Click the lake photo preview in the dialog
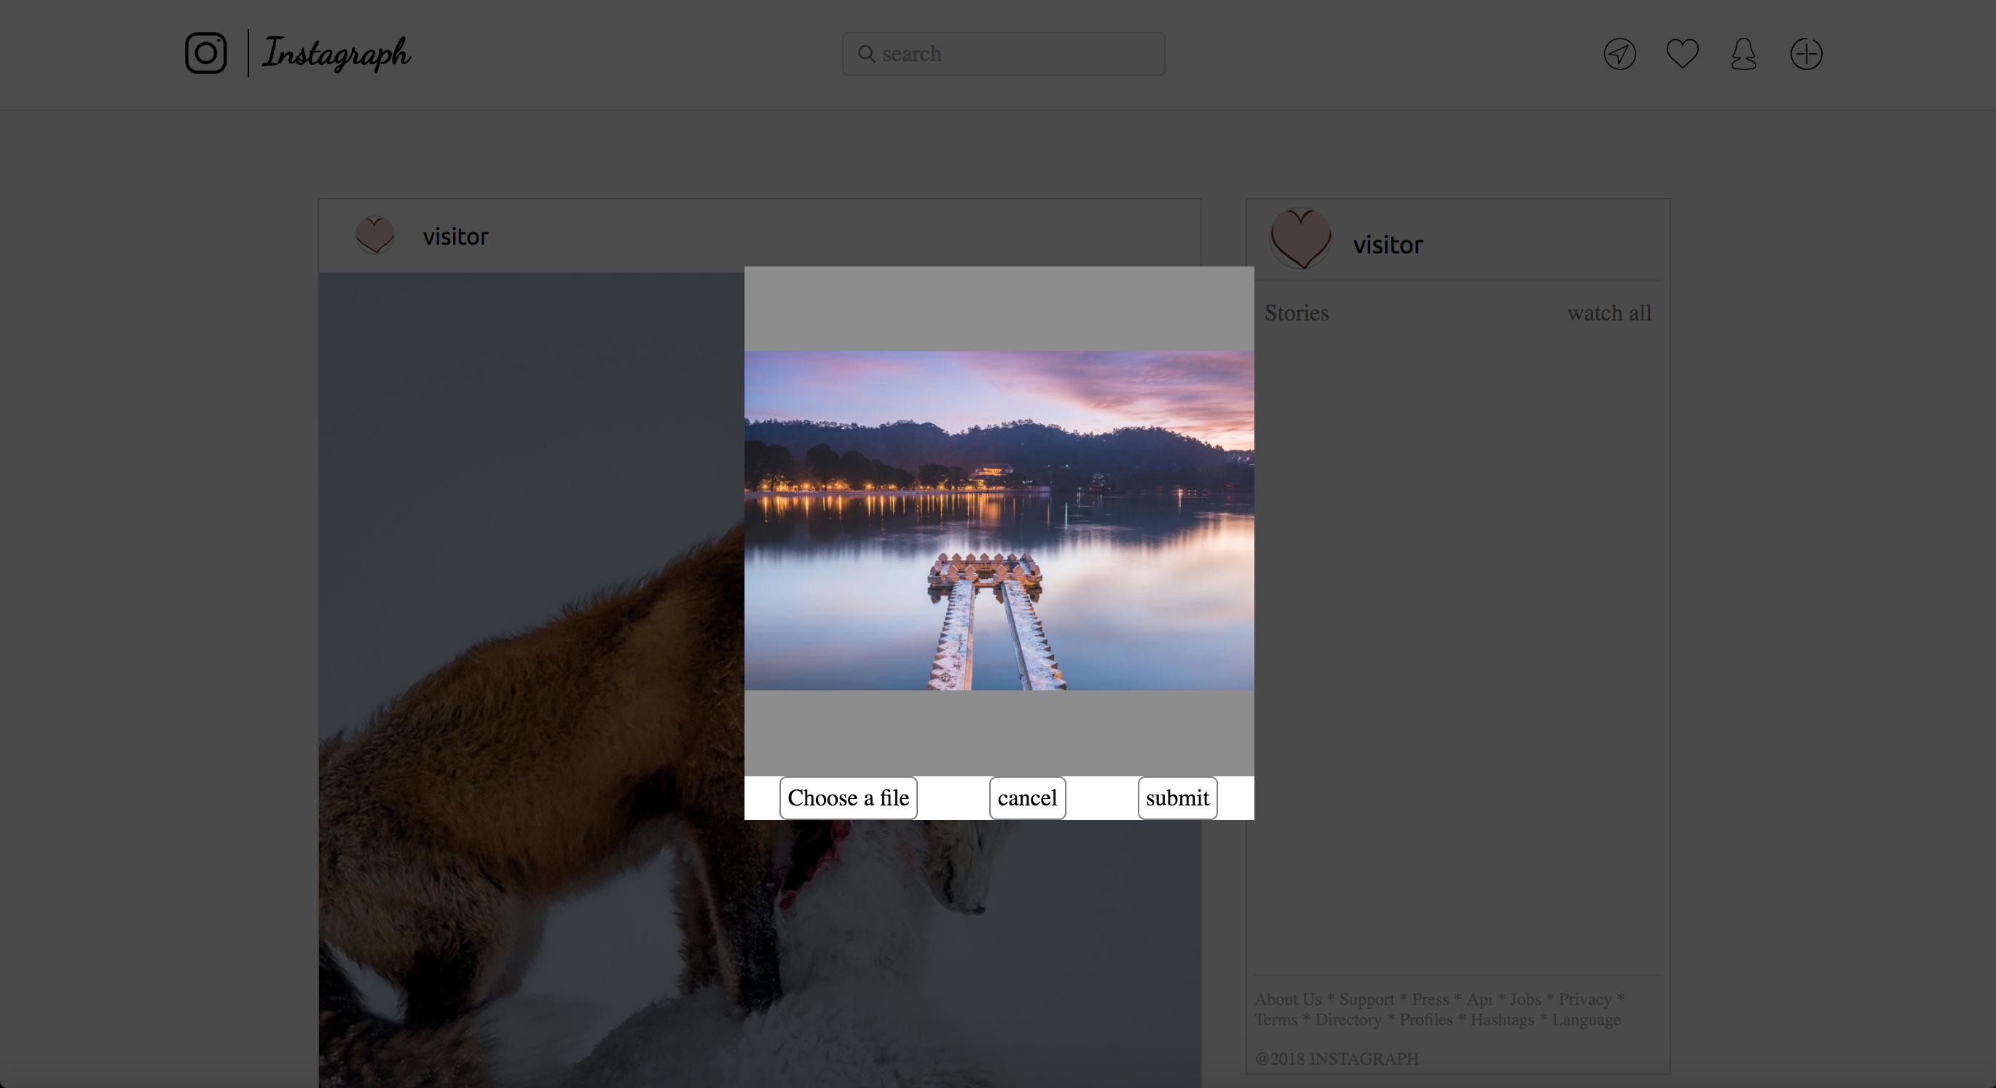The height and width of the screenshot is (1088, 1996). [999, 521]
